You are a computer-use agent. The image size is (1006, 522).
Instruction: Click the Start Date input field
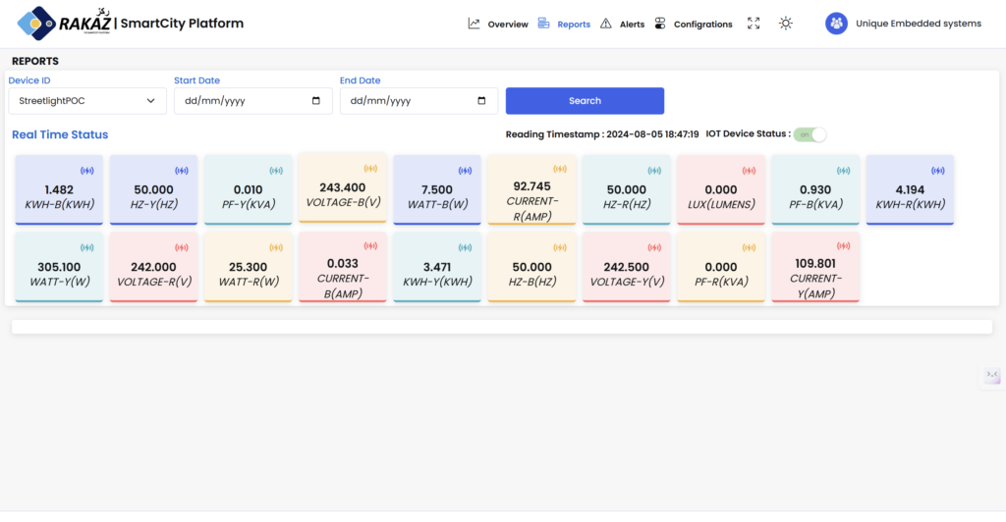pyautogui.click(x=252, y=100)
